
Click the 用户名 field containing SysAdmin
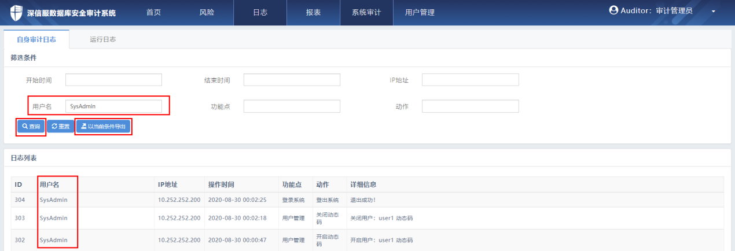click(113, 106)
